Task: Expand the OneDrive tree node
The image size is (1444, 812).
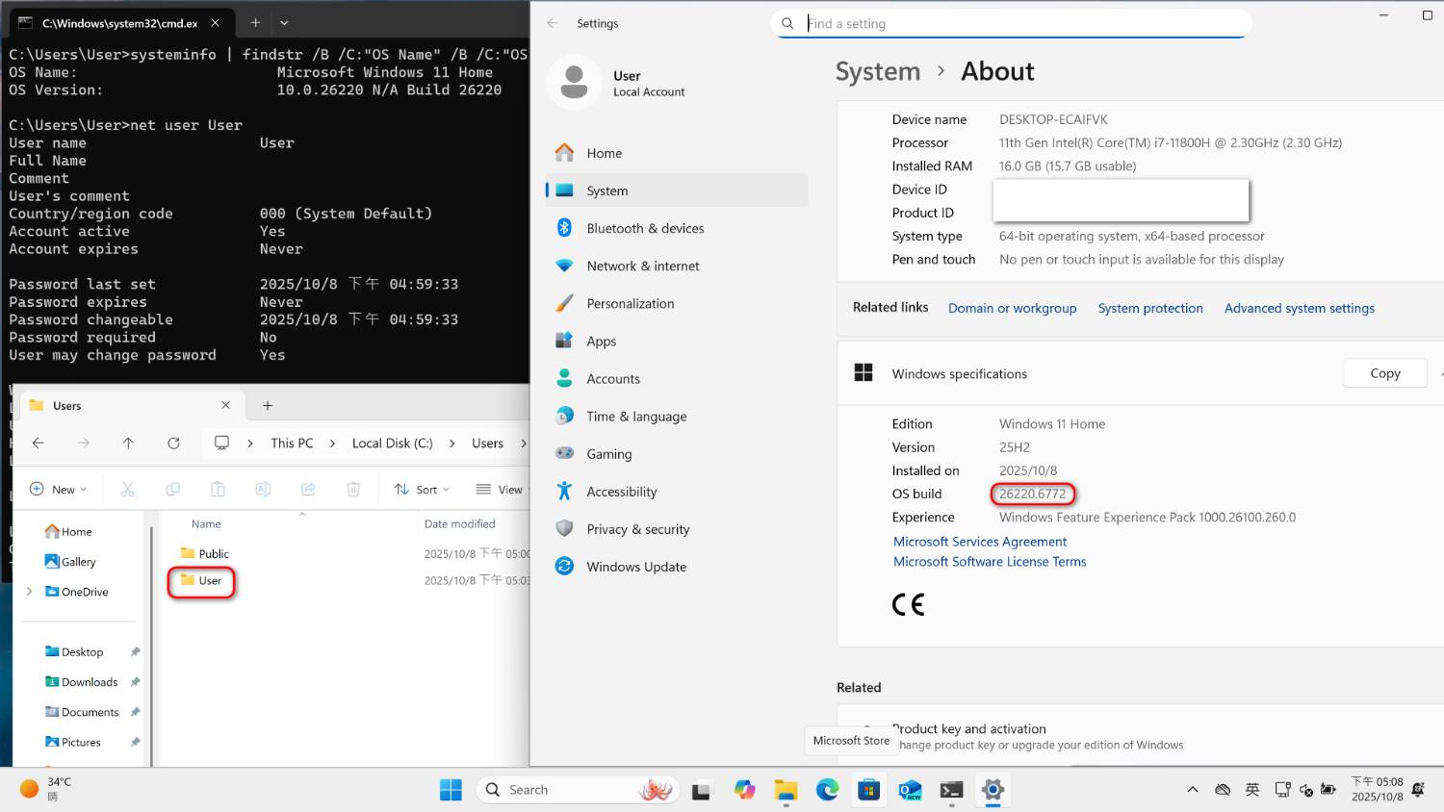Action: (29, 592)
